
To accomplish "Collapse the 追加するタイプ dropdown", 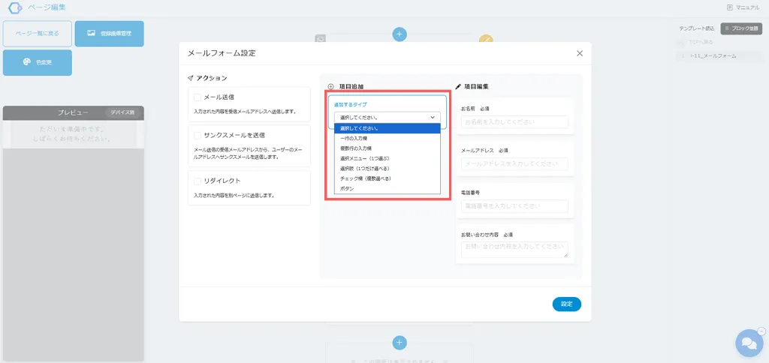I will coord(387,118).
